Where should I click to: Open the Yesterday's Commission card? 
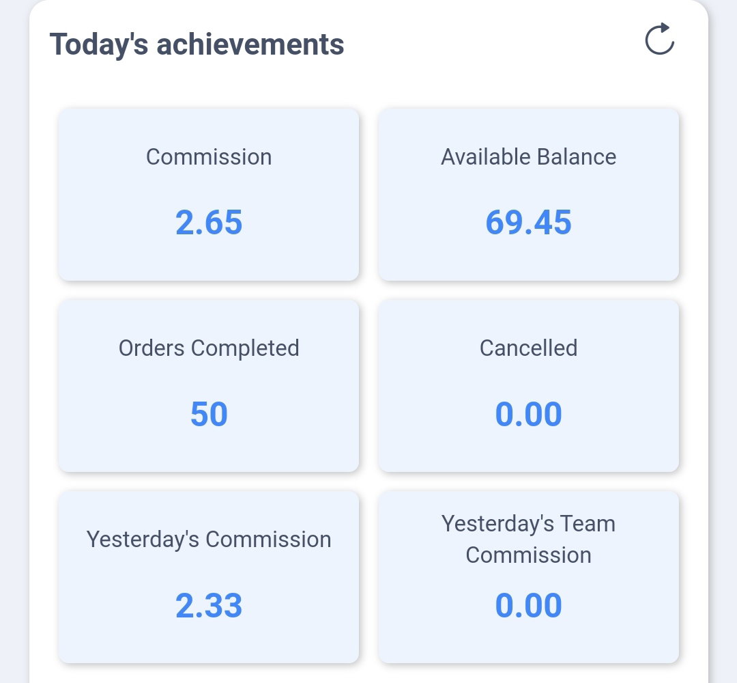pos(209,576)
